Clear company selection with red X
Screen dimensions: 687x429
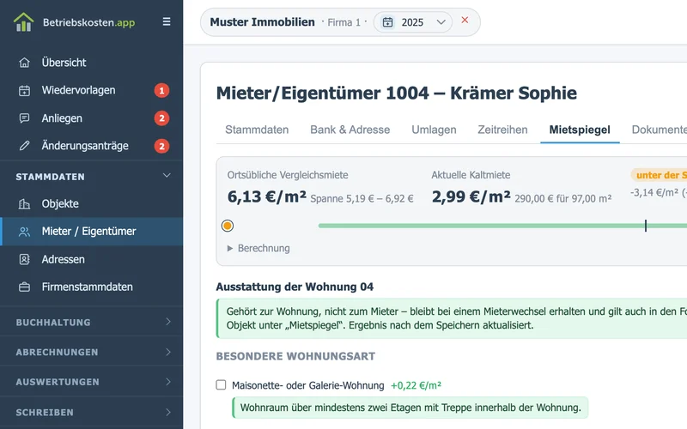coord(465,20)
